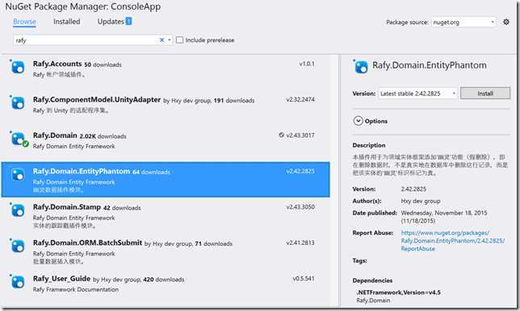Click version v2.43.3050 text
This screenshot has width=520, height=311.
300,207
